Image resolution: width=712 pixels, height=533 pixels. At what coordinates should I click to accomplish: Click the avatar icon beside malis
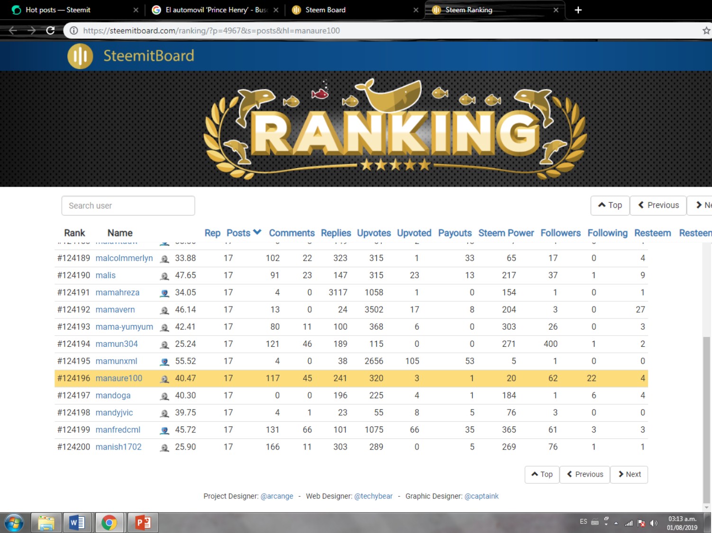coord(164,276)
